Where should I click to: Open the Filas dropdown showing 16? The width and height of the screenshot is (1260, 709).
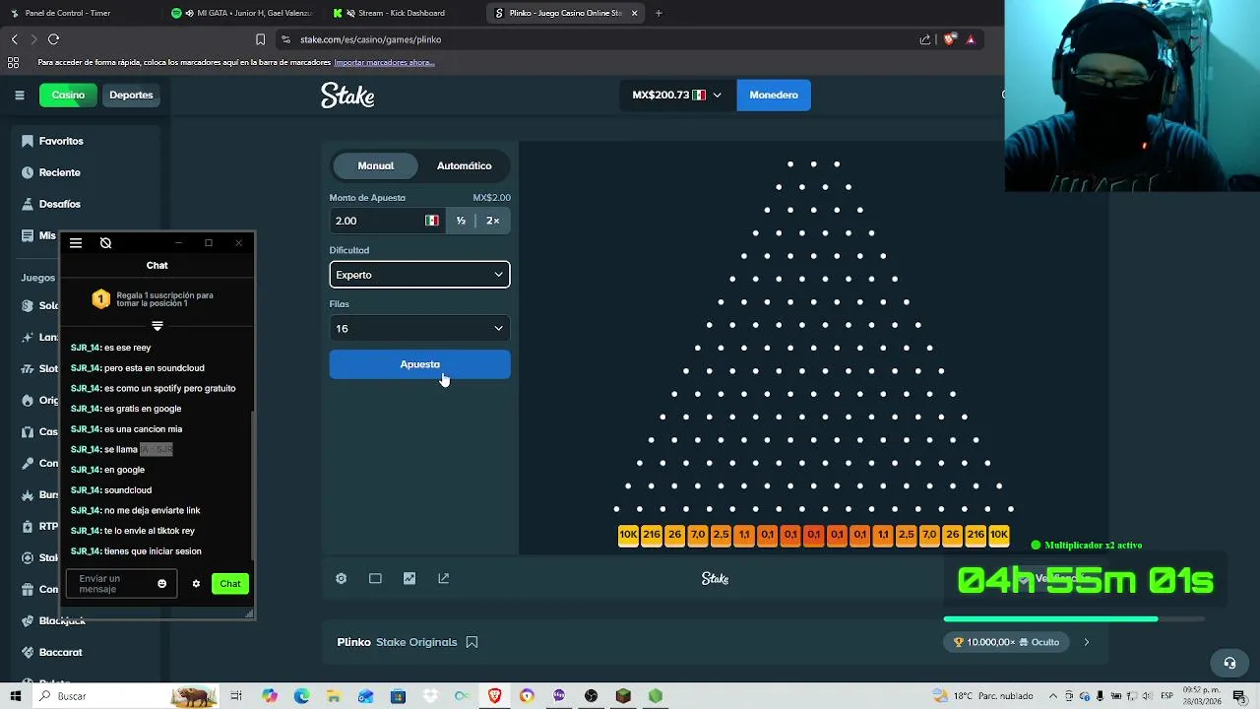[x=419, y=328]
